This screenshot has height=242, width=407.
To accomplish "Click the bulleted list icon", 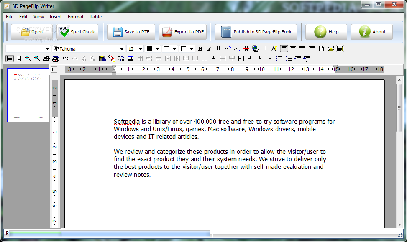I will coord(279,59).
